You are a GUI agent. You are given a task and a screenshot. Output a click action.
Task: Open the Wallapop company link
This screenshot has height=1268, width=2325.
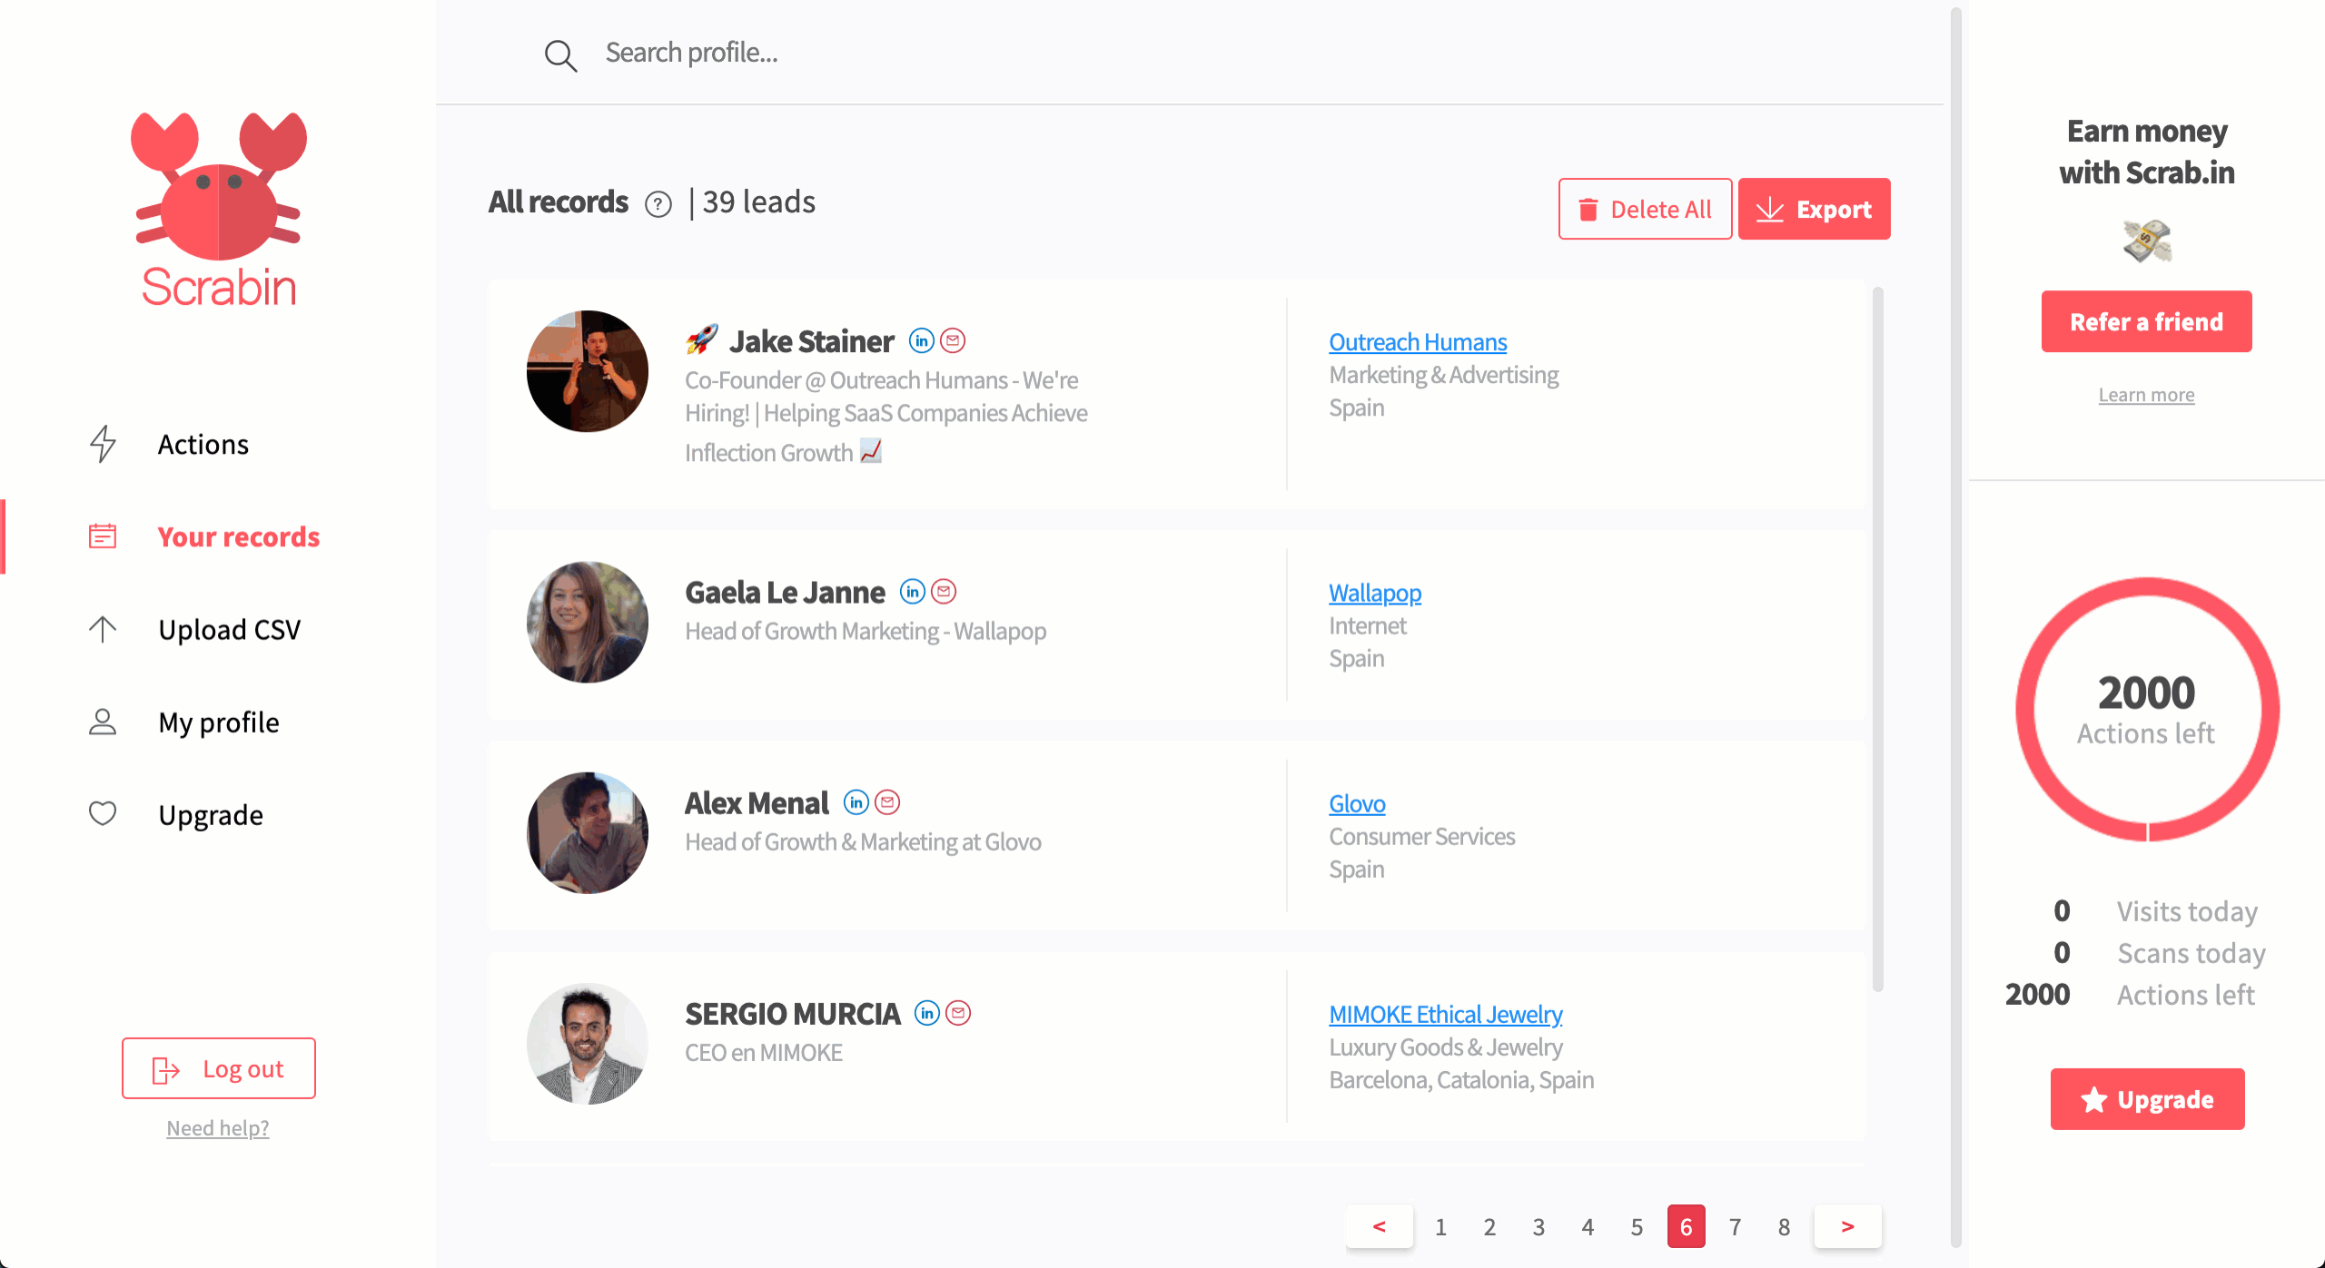(1375, 593)
